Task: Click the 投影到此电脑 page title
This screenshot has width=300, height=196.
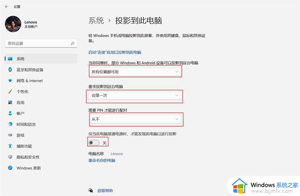Action: point(138,21)
